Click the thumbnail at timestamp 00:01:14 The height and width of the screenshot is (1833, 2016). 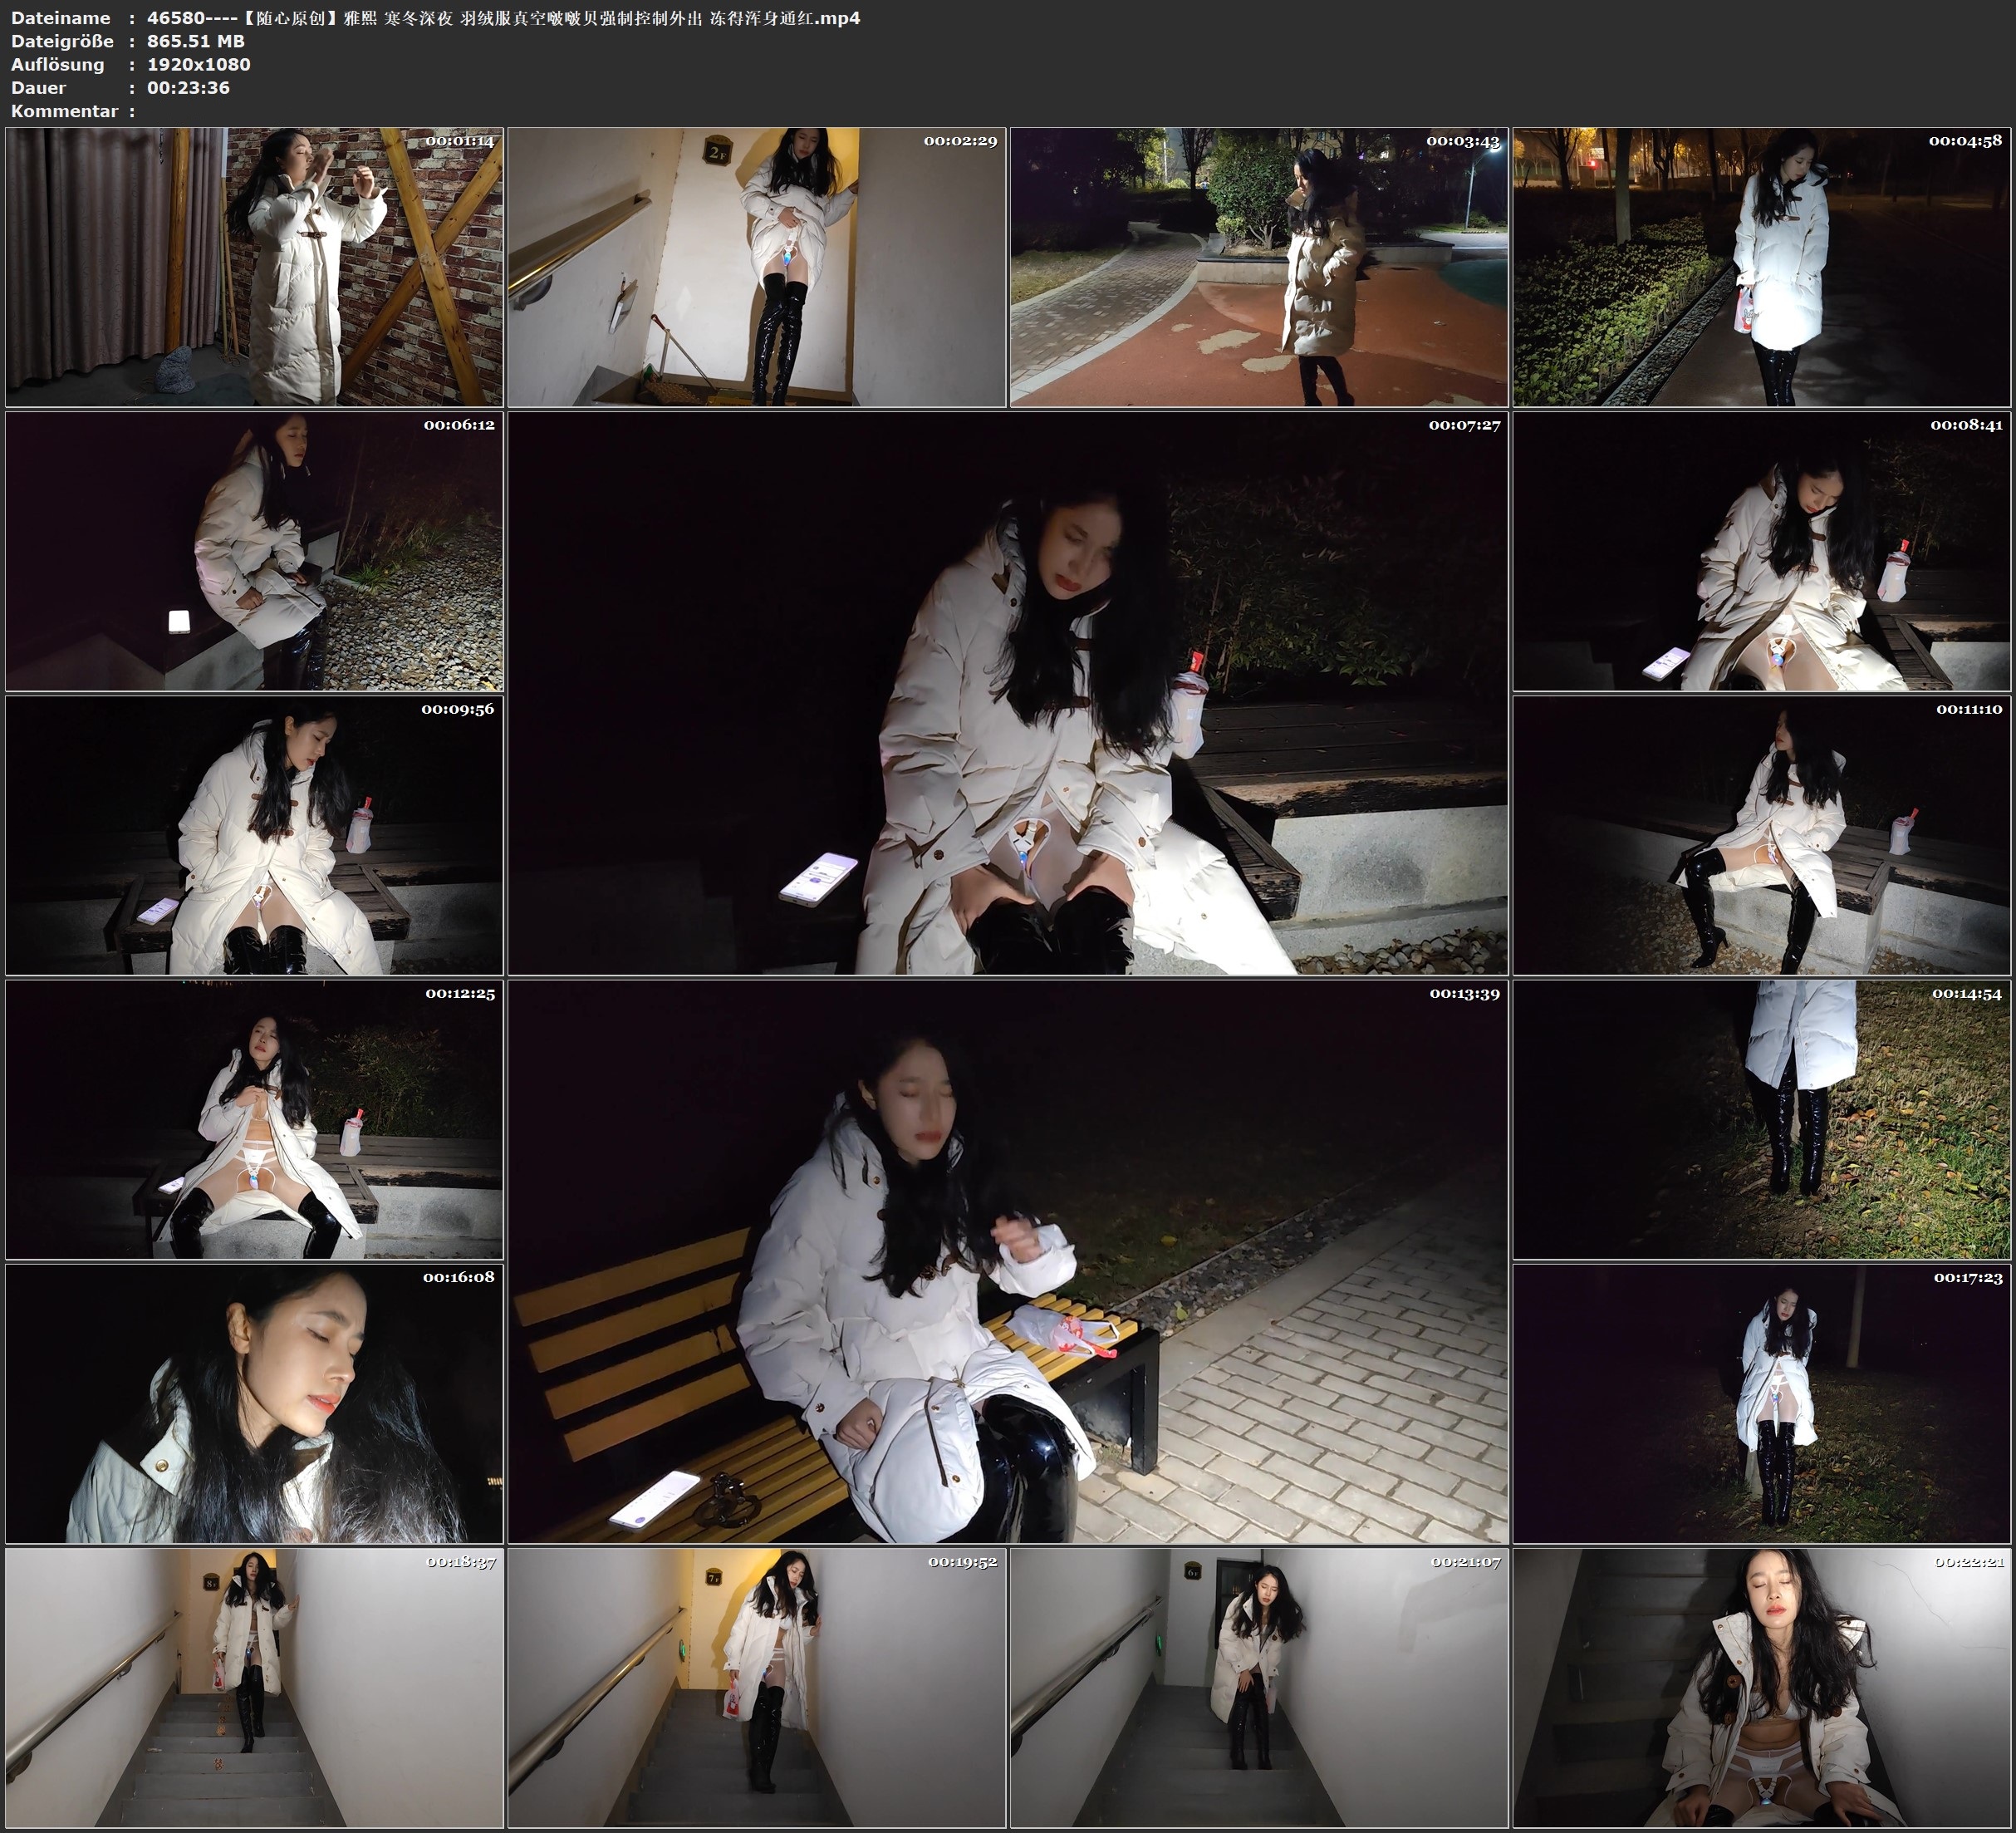[254, 268]
